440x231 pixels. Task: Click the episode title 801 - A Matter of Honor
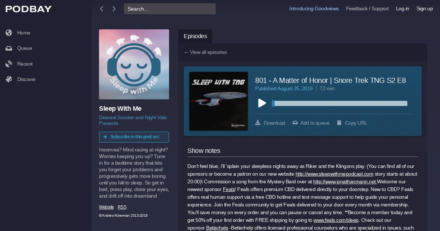coord(330,80)
